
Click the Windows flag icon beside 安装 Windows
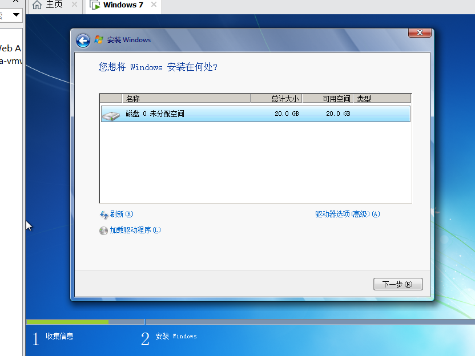click(98, 40)
